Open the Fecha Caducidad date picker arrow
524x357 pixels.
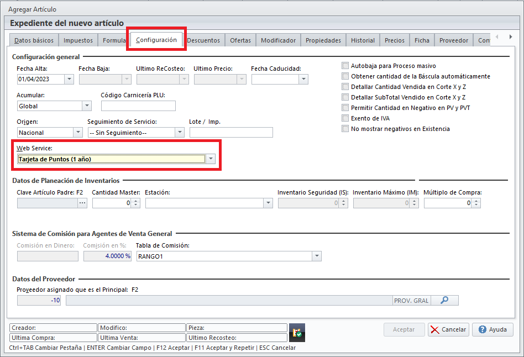(x=303, y=80)
